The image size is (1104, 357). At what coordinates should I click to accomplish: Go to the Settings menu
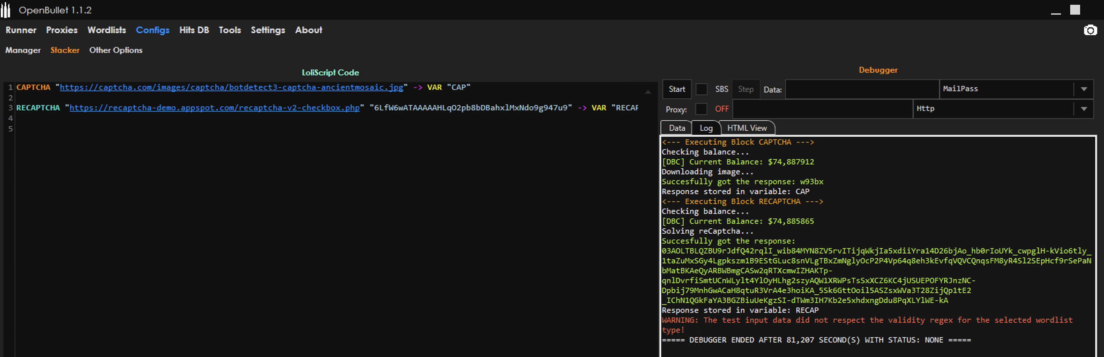point(268,30)
